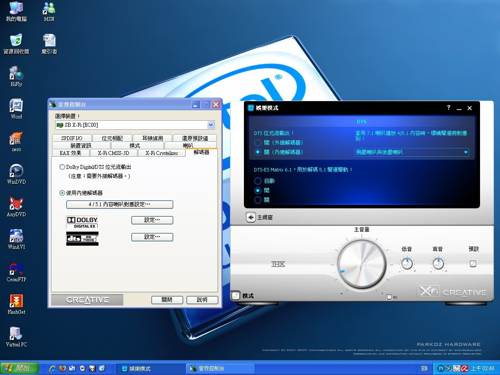Select the 資源回收筒 recycle bin icon
Image resolution: width=500 pixels, height=375 pixels.
[16, 44]
